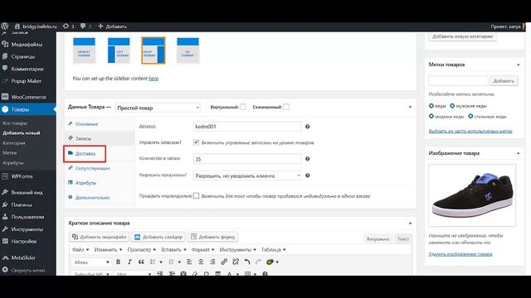Open Все товары submenu link
The image size is (531, 298).
(15, 123)
